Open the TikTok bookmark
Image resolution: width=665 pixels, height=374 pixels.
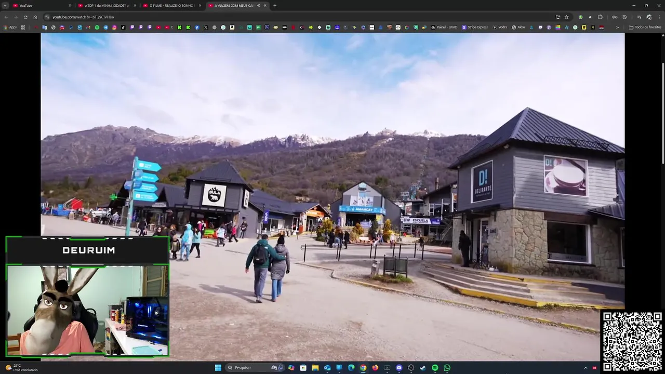point(123,27)
